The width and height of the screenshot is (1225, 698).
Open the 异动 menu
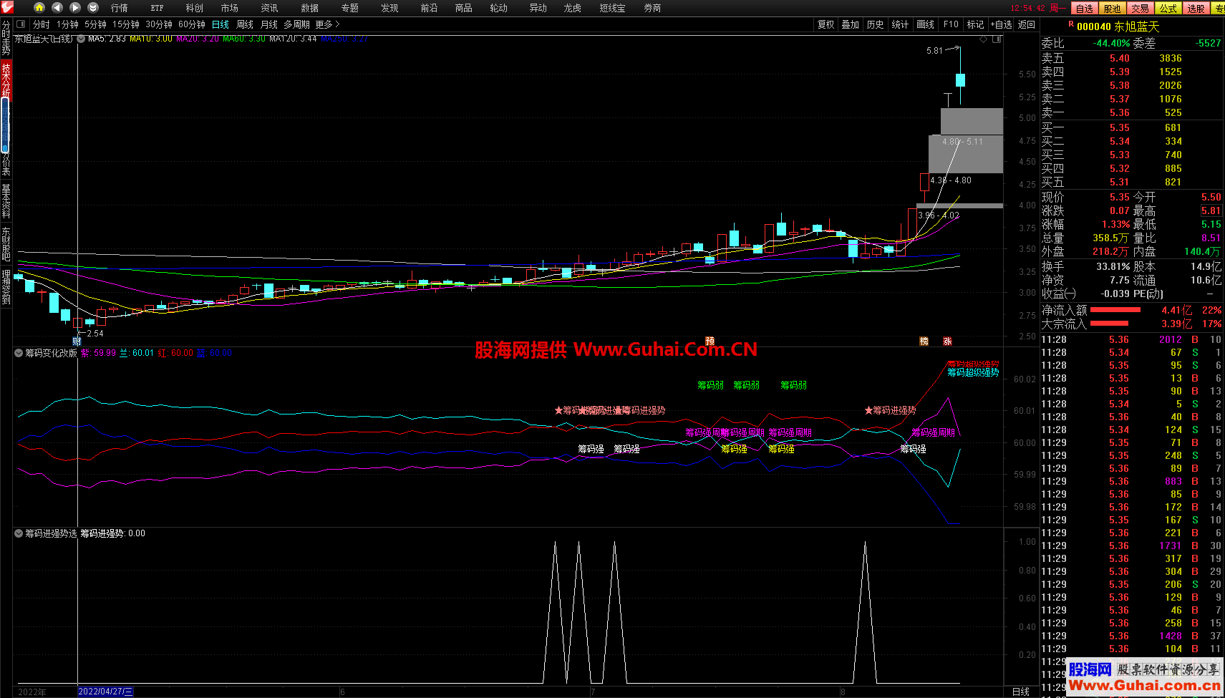tap(538, 8)
